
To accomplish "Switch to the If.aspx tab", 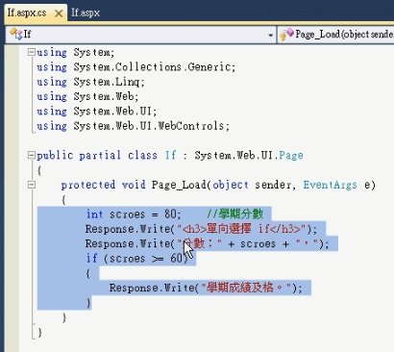I will click(86, 13).
